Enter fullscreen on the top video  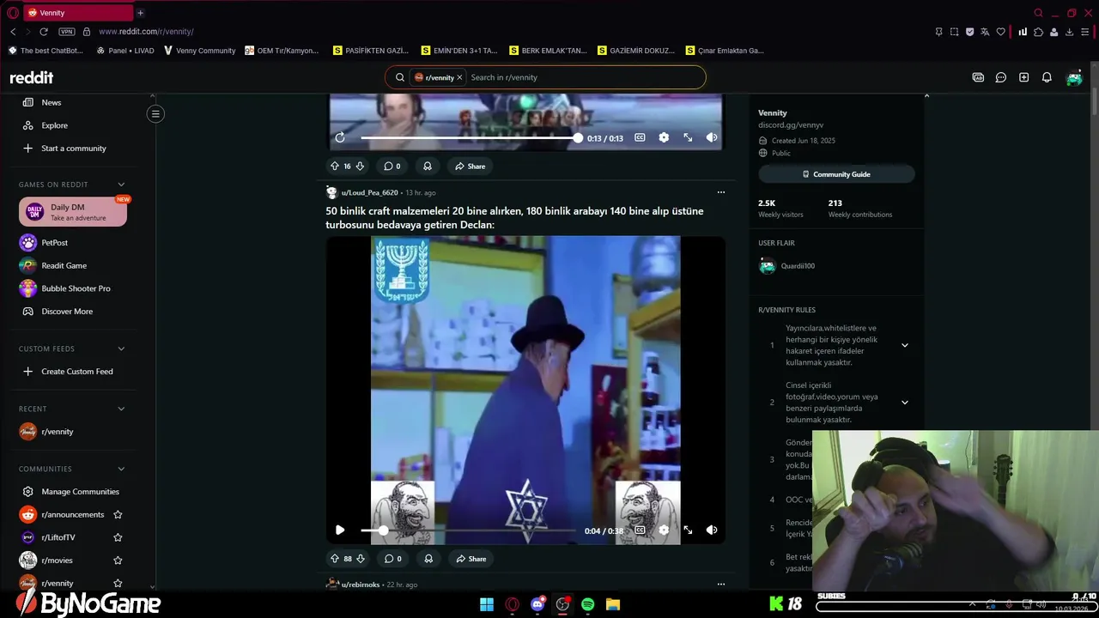(x=688, y=137)
